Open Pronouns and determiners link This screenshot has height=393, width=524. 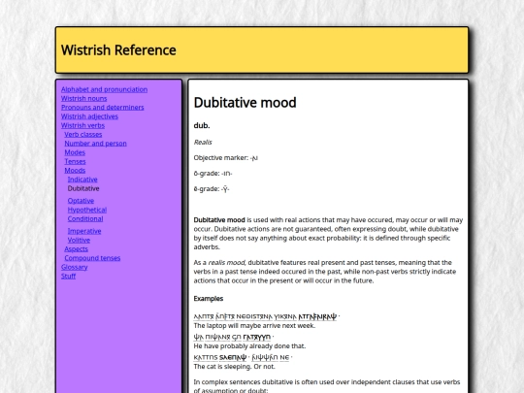[103, 108]
